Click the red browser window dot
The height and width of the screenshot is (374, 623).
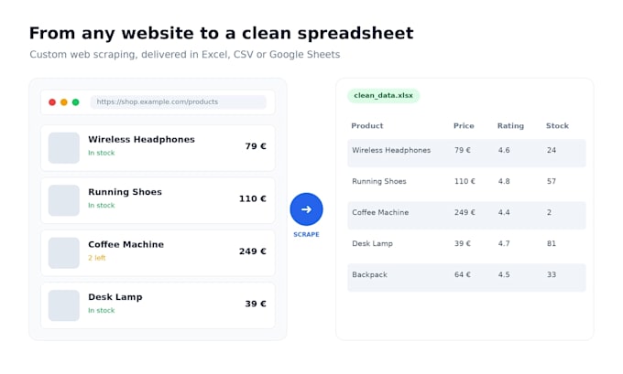52,102
